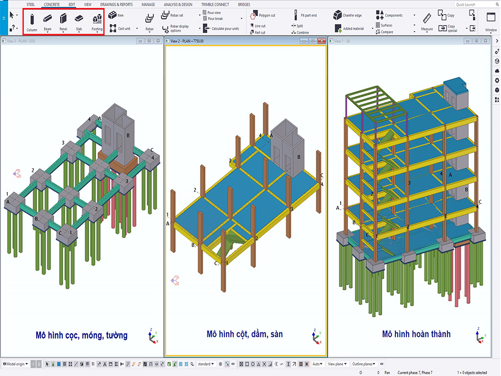Open the cloud icon in right sidebar
Viewport: 501px width, 376px height.
496,71
